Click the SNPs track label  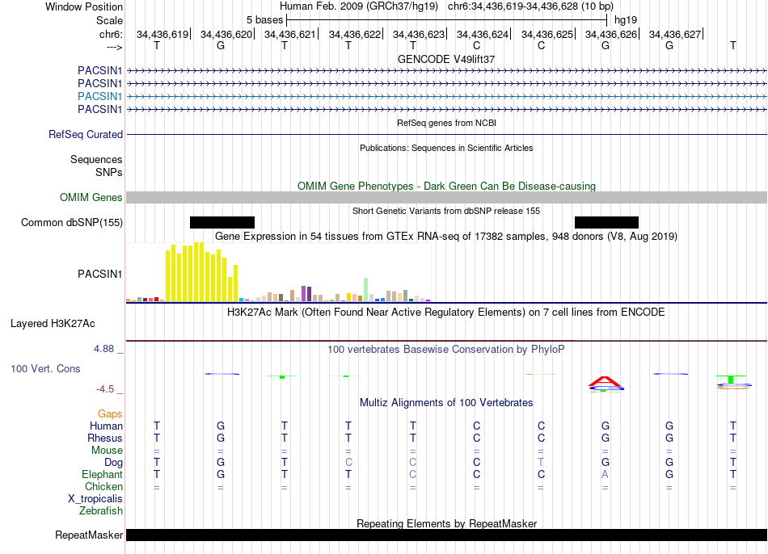click(109, 172)
